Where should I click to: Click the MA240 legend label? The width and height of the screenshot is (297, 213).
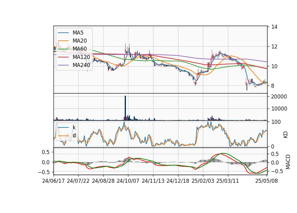coord(81,65)
